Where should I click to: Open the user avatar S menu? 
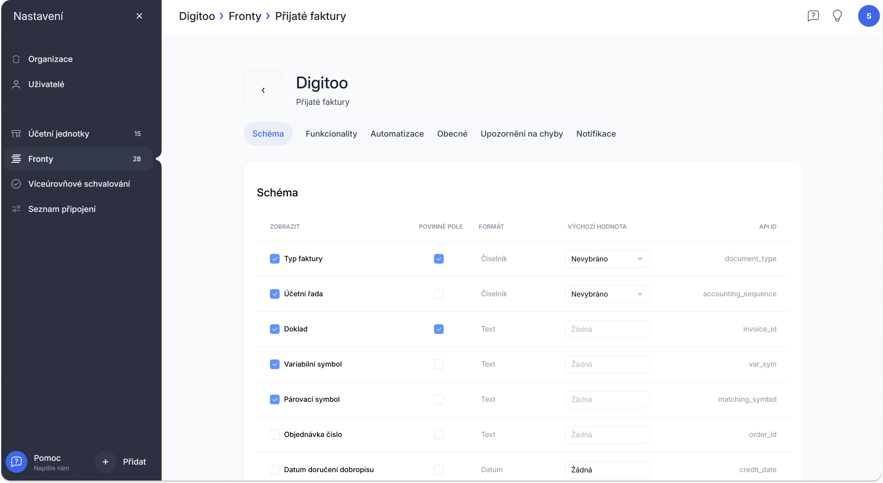[868, 16]
